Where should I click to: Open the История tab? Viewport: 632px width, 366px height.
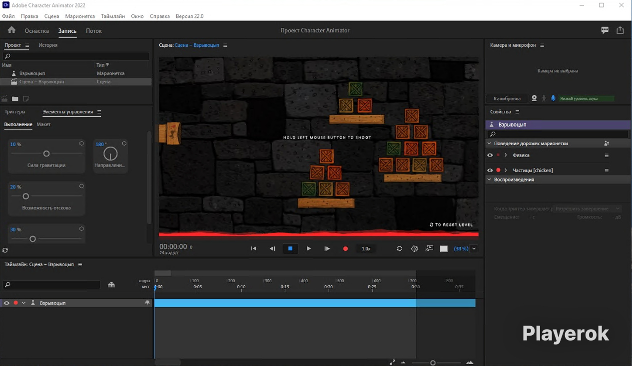[48, 45]
